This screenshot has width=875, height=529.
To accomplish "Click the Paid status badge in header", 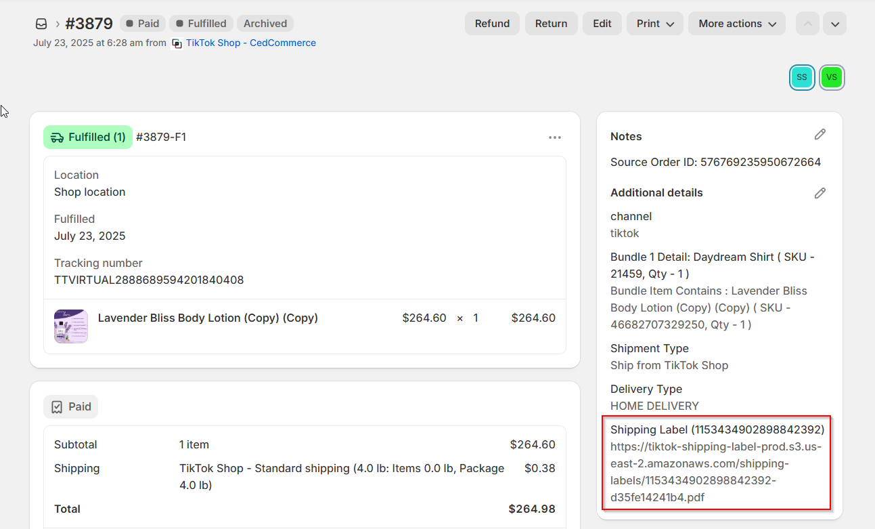I will click(143, 24).
